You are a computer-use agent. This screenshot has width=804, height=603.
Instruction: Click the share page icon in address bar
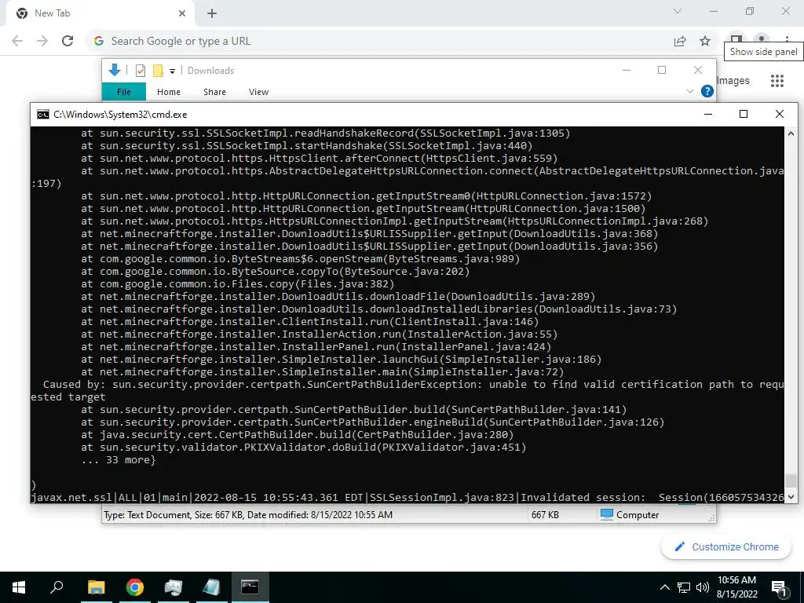coord(680,41)
